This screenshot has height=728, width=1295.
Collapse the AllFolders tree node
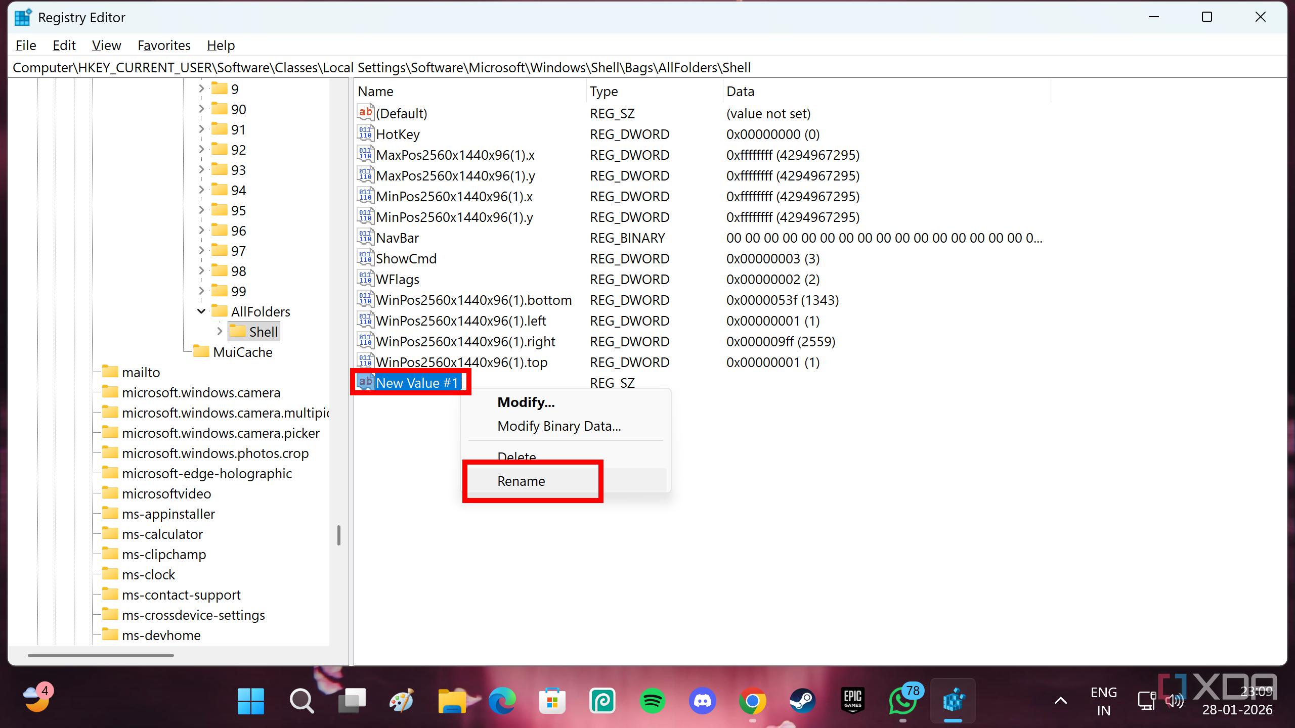(x=201, y=311)
